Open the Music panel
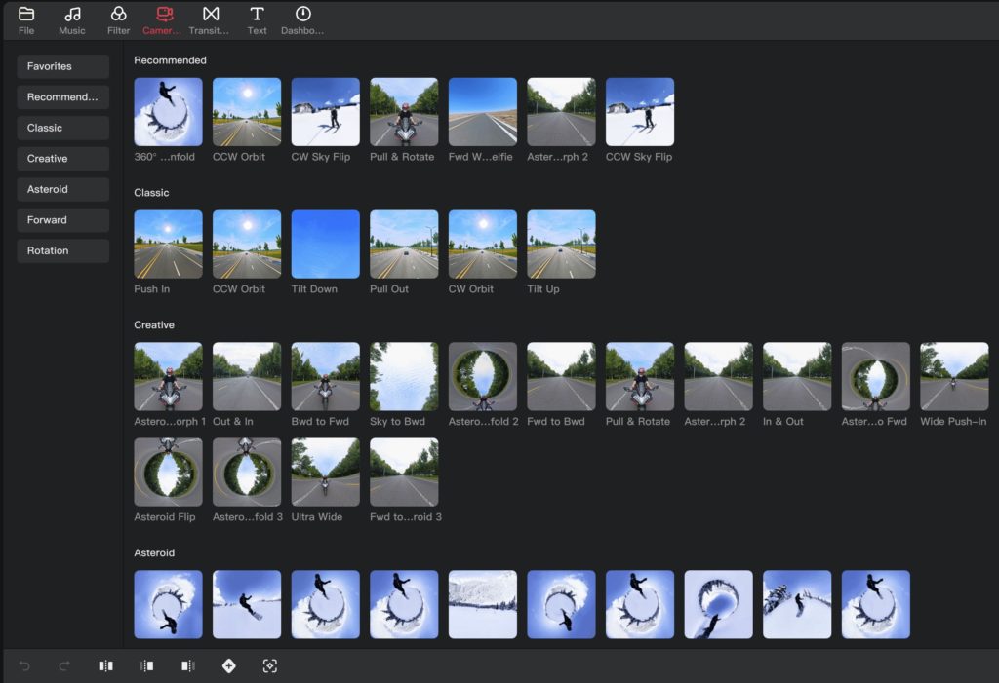Screen dimensions: 999x683 point(72,20)
